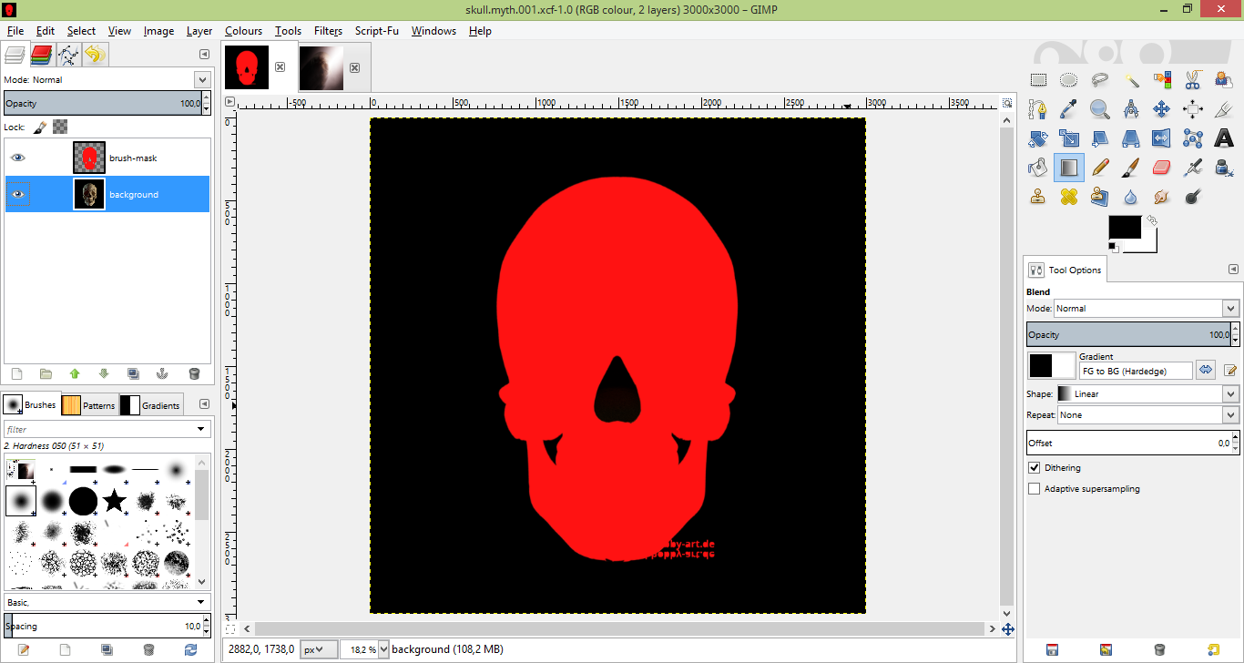Switch to the Patterns tab
This screenshot has height=663, width=1244.
pos(89,405)
